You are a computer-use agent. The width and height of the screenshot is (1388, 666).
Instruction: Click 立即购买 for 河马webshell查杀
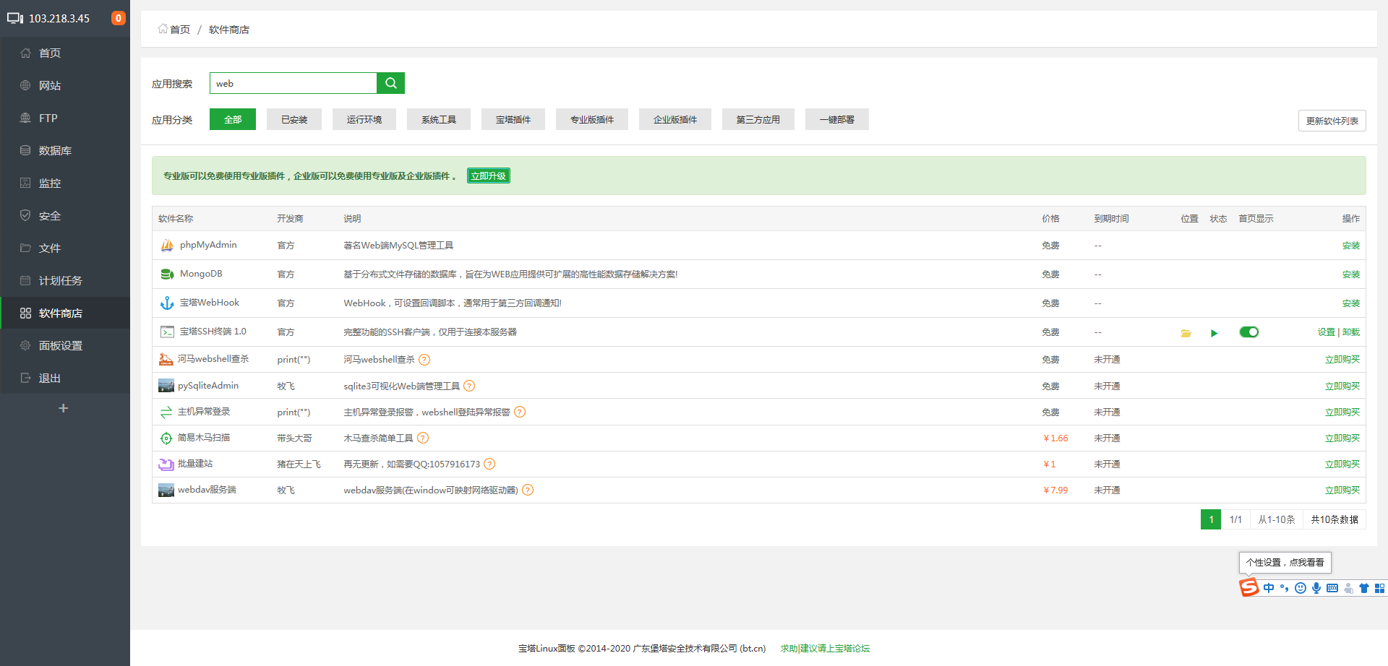pyautogui.click(x=1342, y=360)
